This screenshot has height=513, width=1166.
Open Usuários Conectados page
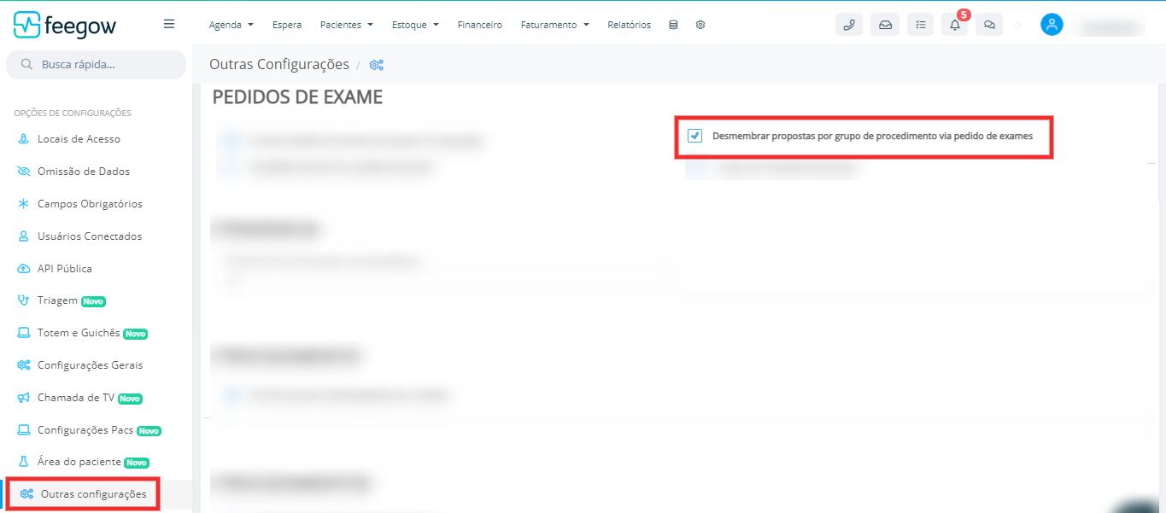(x=90, y=236)
